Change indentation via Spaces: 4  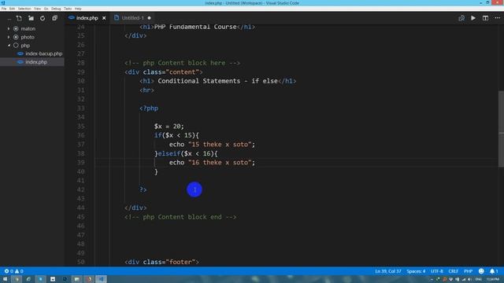click(416, 271)
